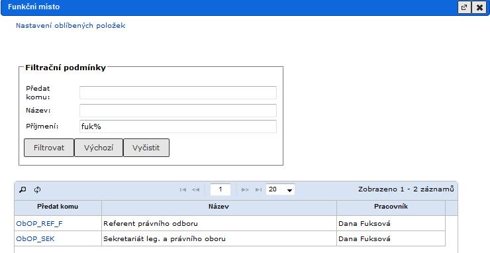Click the Filtrační podmínky legend

pyautogui.click(x=66, y=68)
